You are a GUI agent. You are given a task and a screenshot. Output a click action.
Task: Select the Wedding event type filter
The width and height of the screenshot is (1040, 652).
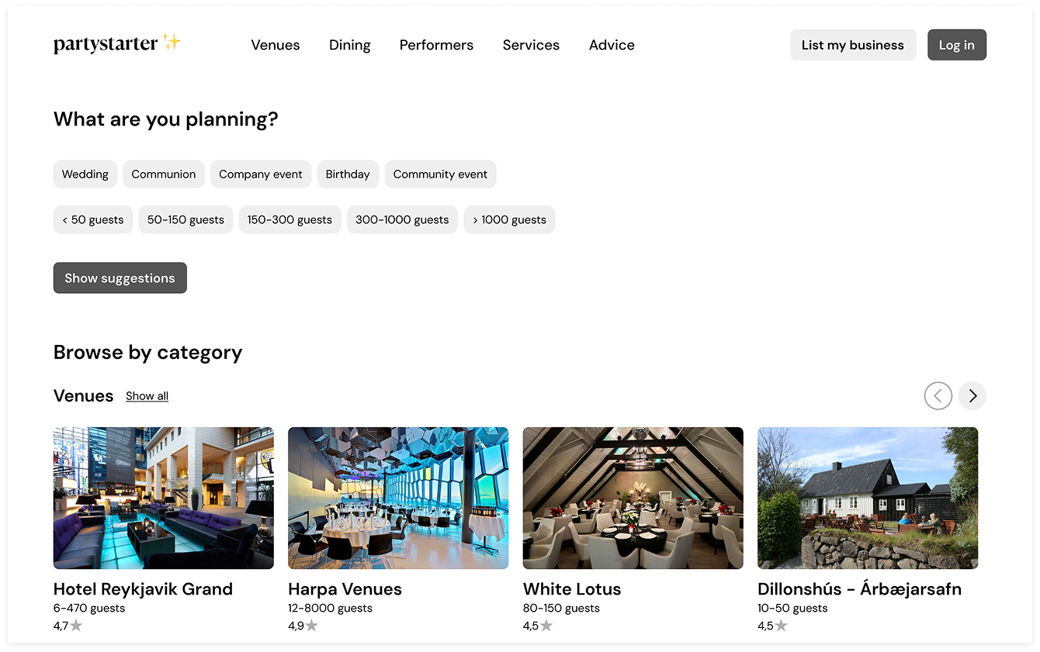[x=85, y=174]
